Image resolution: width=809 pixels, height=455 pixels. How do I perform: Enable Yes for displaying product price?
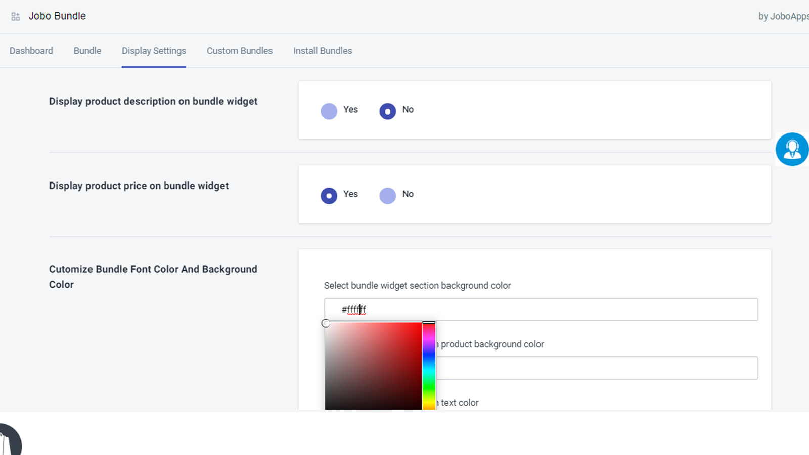[x=329, y=195]
